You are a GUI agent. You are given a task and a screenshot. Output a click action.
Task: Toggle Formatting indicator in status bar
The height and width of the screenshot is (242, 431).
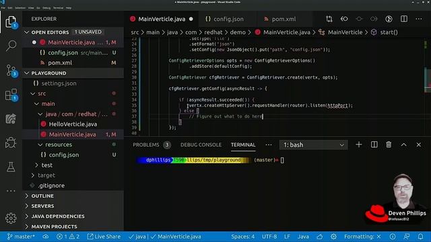(x=362, y=237)
